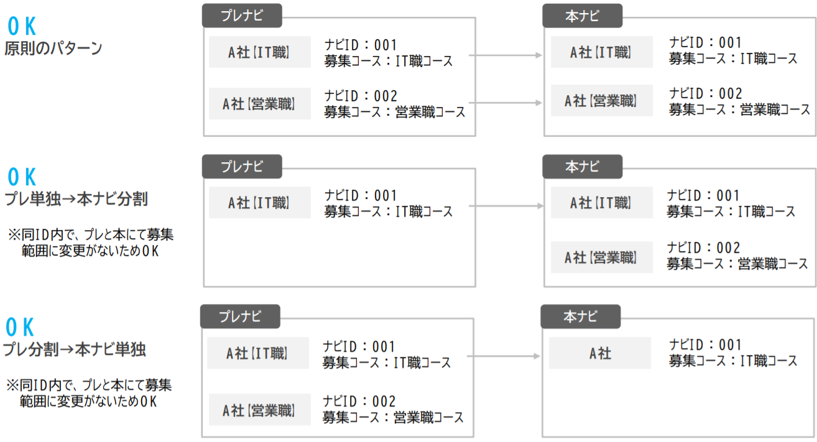
Task: Click the ナビID:002 営業職コース text in the top 本ナビ panel
Action: 739,101
